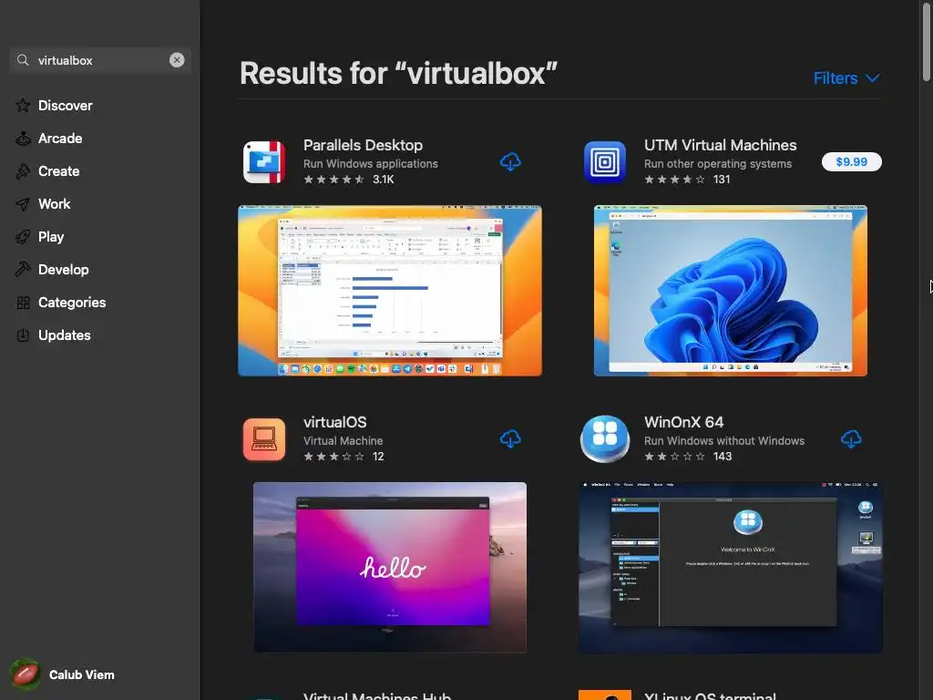Open the virtualOS app icon
This screenshot has height=700, width=933.
coord(264,439)
